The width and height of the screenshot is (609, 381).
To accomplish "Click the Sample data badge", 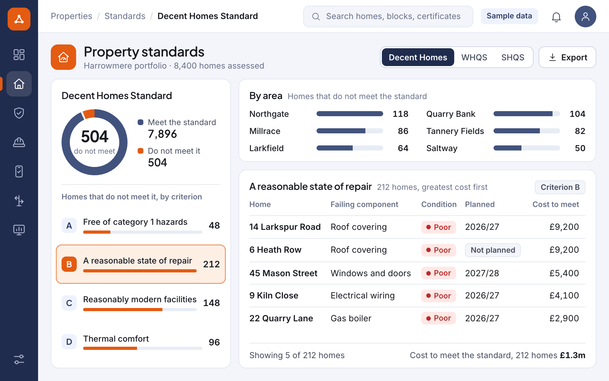I will coord(509,16).
